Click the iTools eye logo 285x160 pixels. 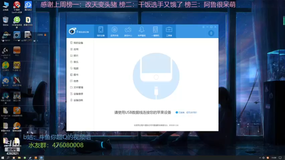(72, 31)
